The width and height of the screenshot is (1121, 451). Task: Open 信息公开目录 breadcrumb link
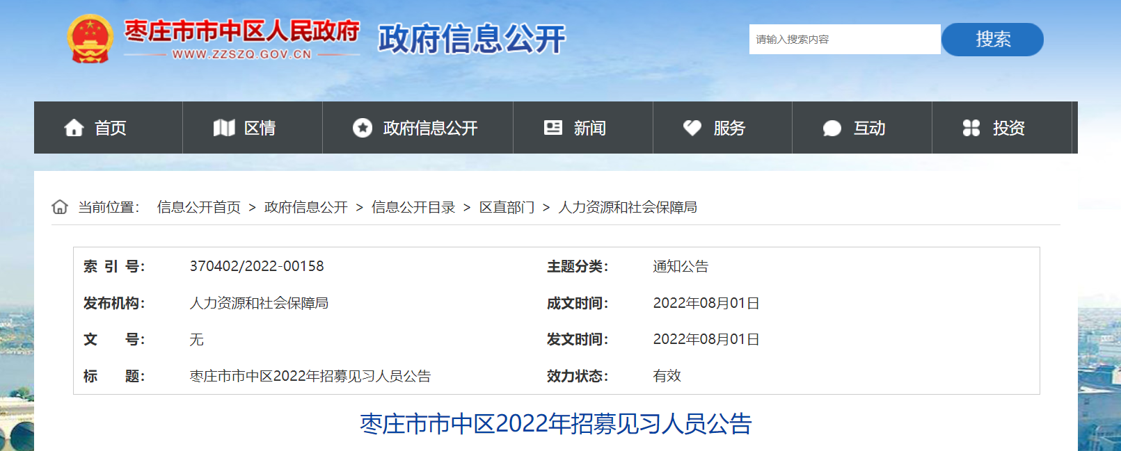click(x=413, y=207)
